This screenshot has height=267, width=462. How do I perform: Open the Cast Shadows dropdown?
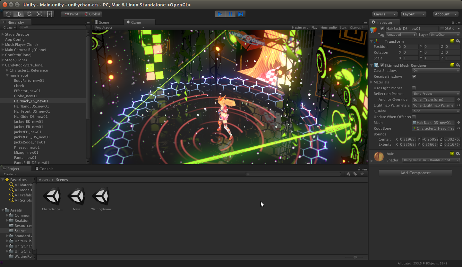point(435,71)
